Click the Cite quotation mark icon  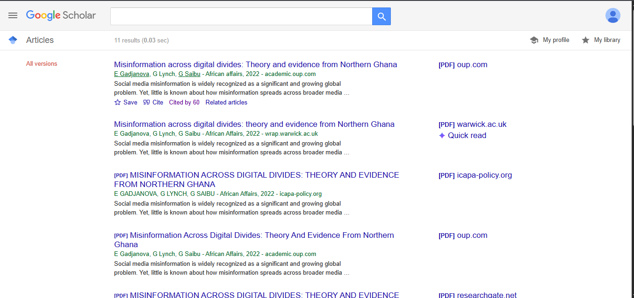[147, 102]
